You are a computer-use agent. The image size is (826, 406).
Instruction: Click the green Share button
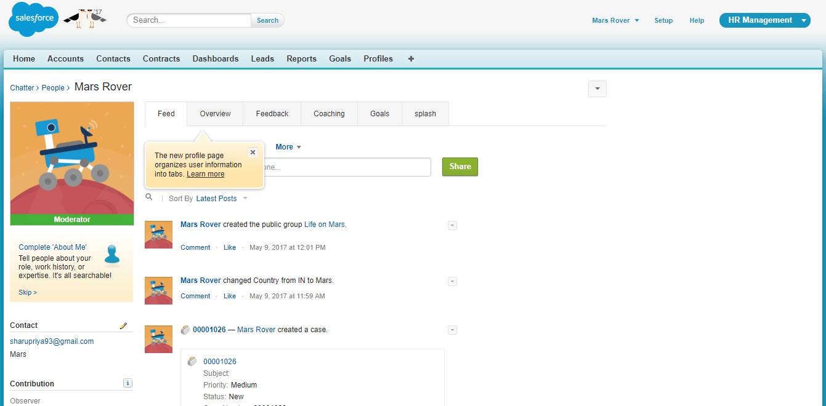click(x=460, y=166)
